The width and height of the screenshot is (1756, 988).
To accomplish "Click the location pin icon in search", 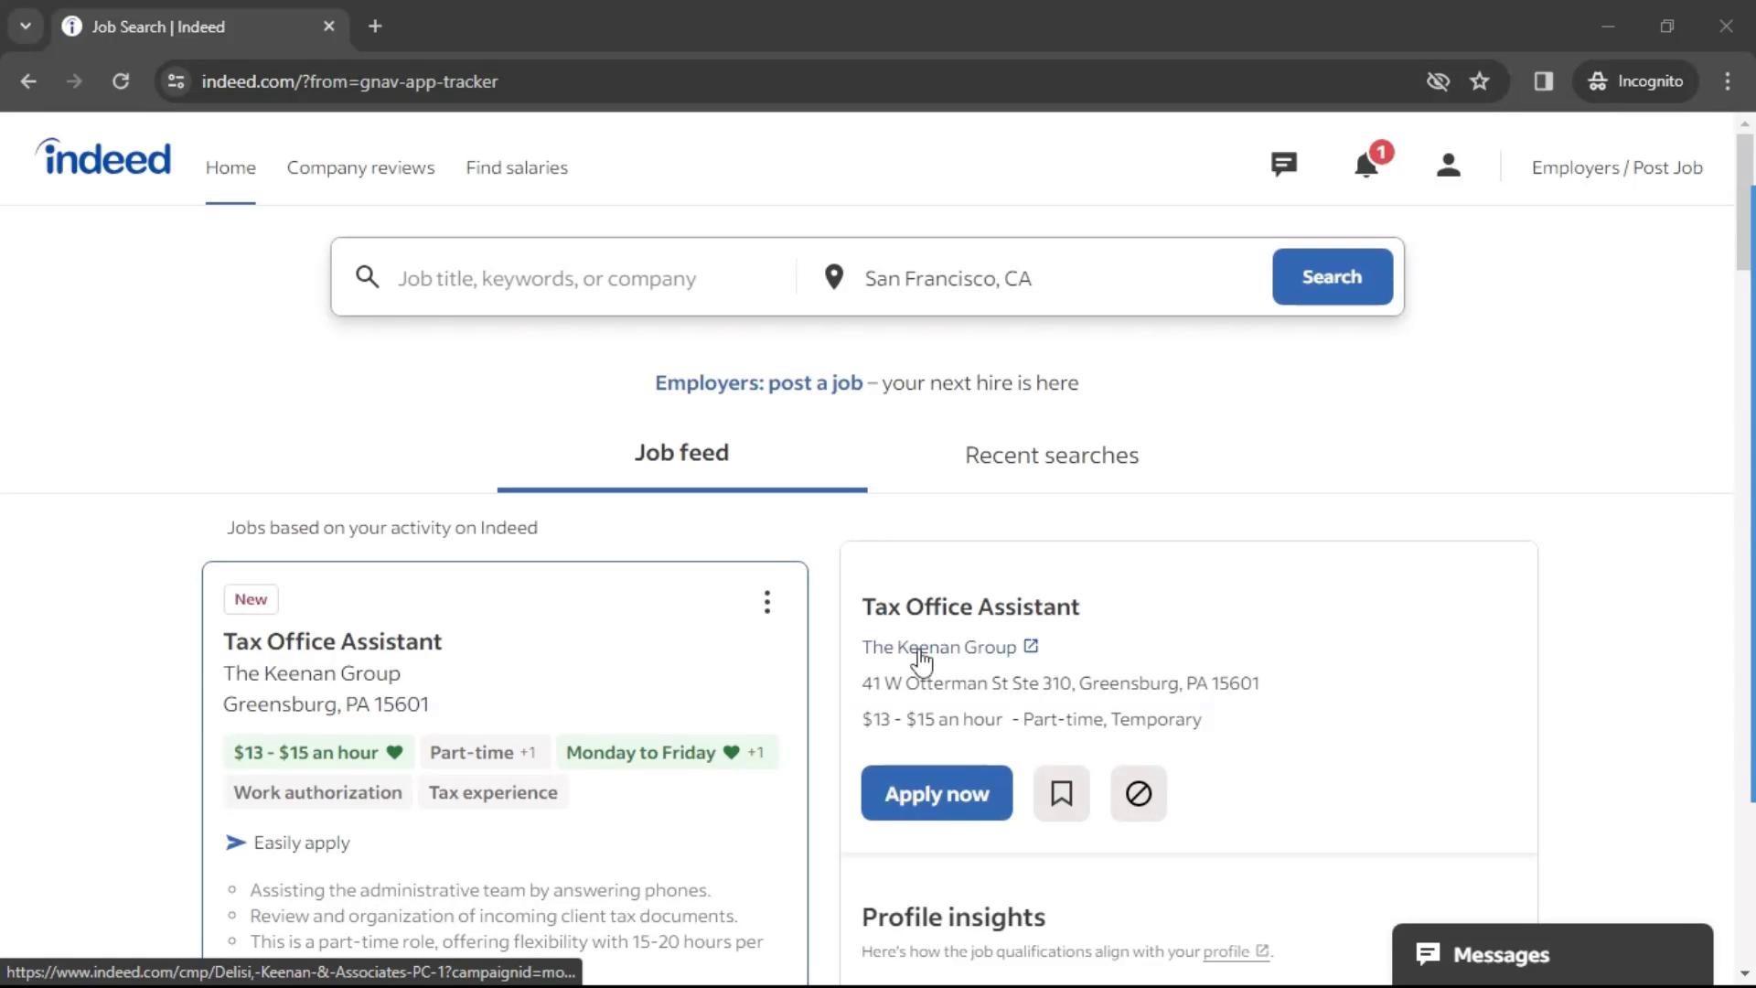I will 833,277.
